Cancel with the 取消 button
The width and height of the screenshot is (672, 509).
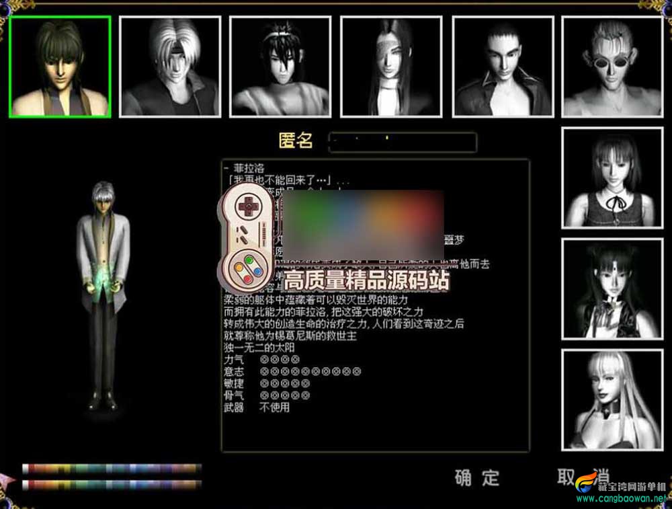pos(584,477)
